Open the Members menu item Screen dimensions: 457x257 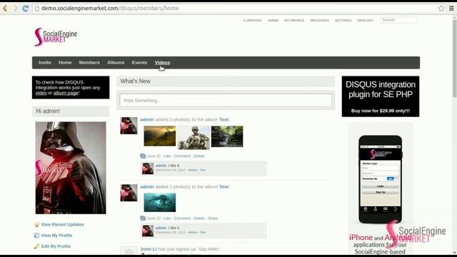(89, 62)
